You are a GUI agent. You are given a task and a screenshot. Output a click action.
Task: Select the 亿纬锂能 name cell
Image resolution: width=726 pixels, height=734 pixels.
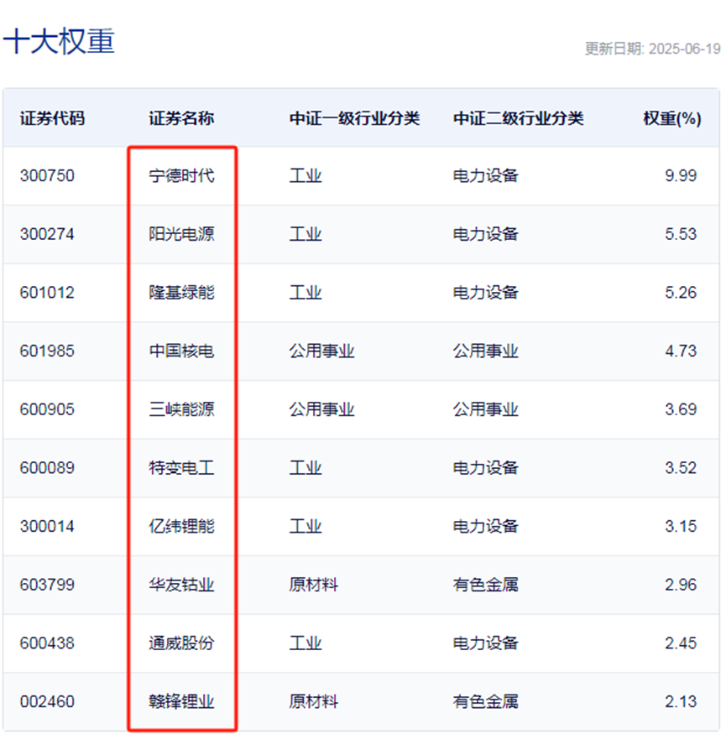[181, 527]
